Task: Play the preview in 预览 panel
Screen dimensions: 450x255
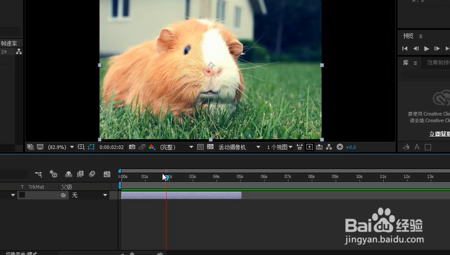Action: [427, 49]
